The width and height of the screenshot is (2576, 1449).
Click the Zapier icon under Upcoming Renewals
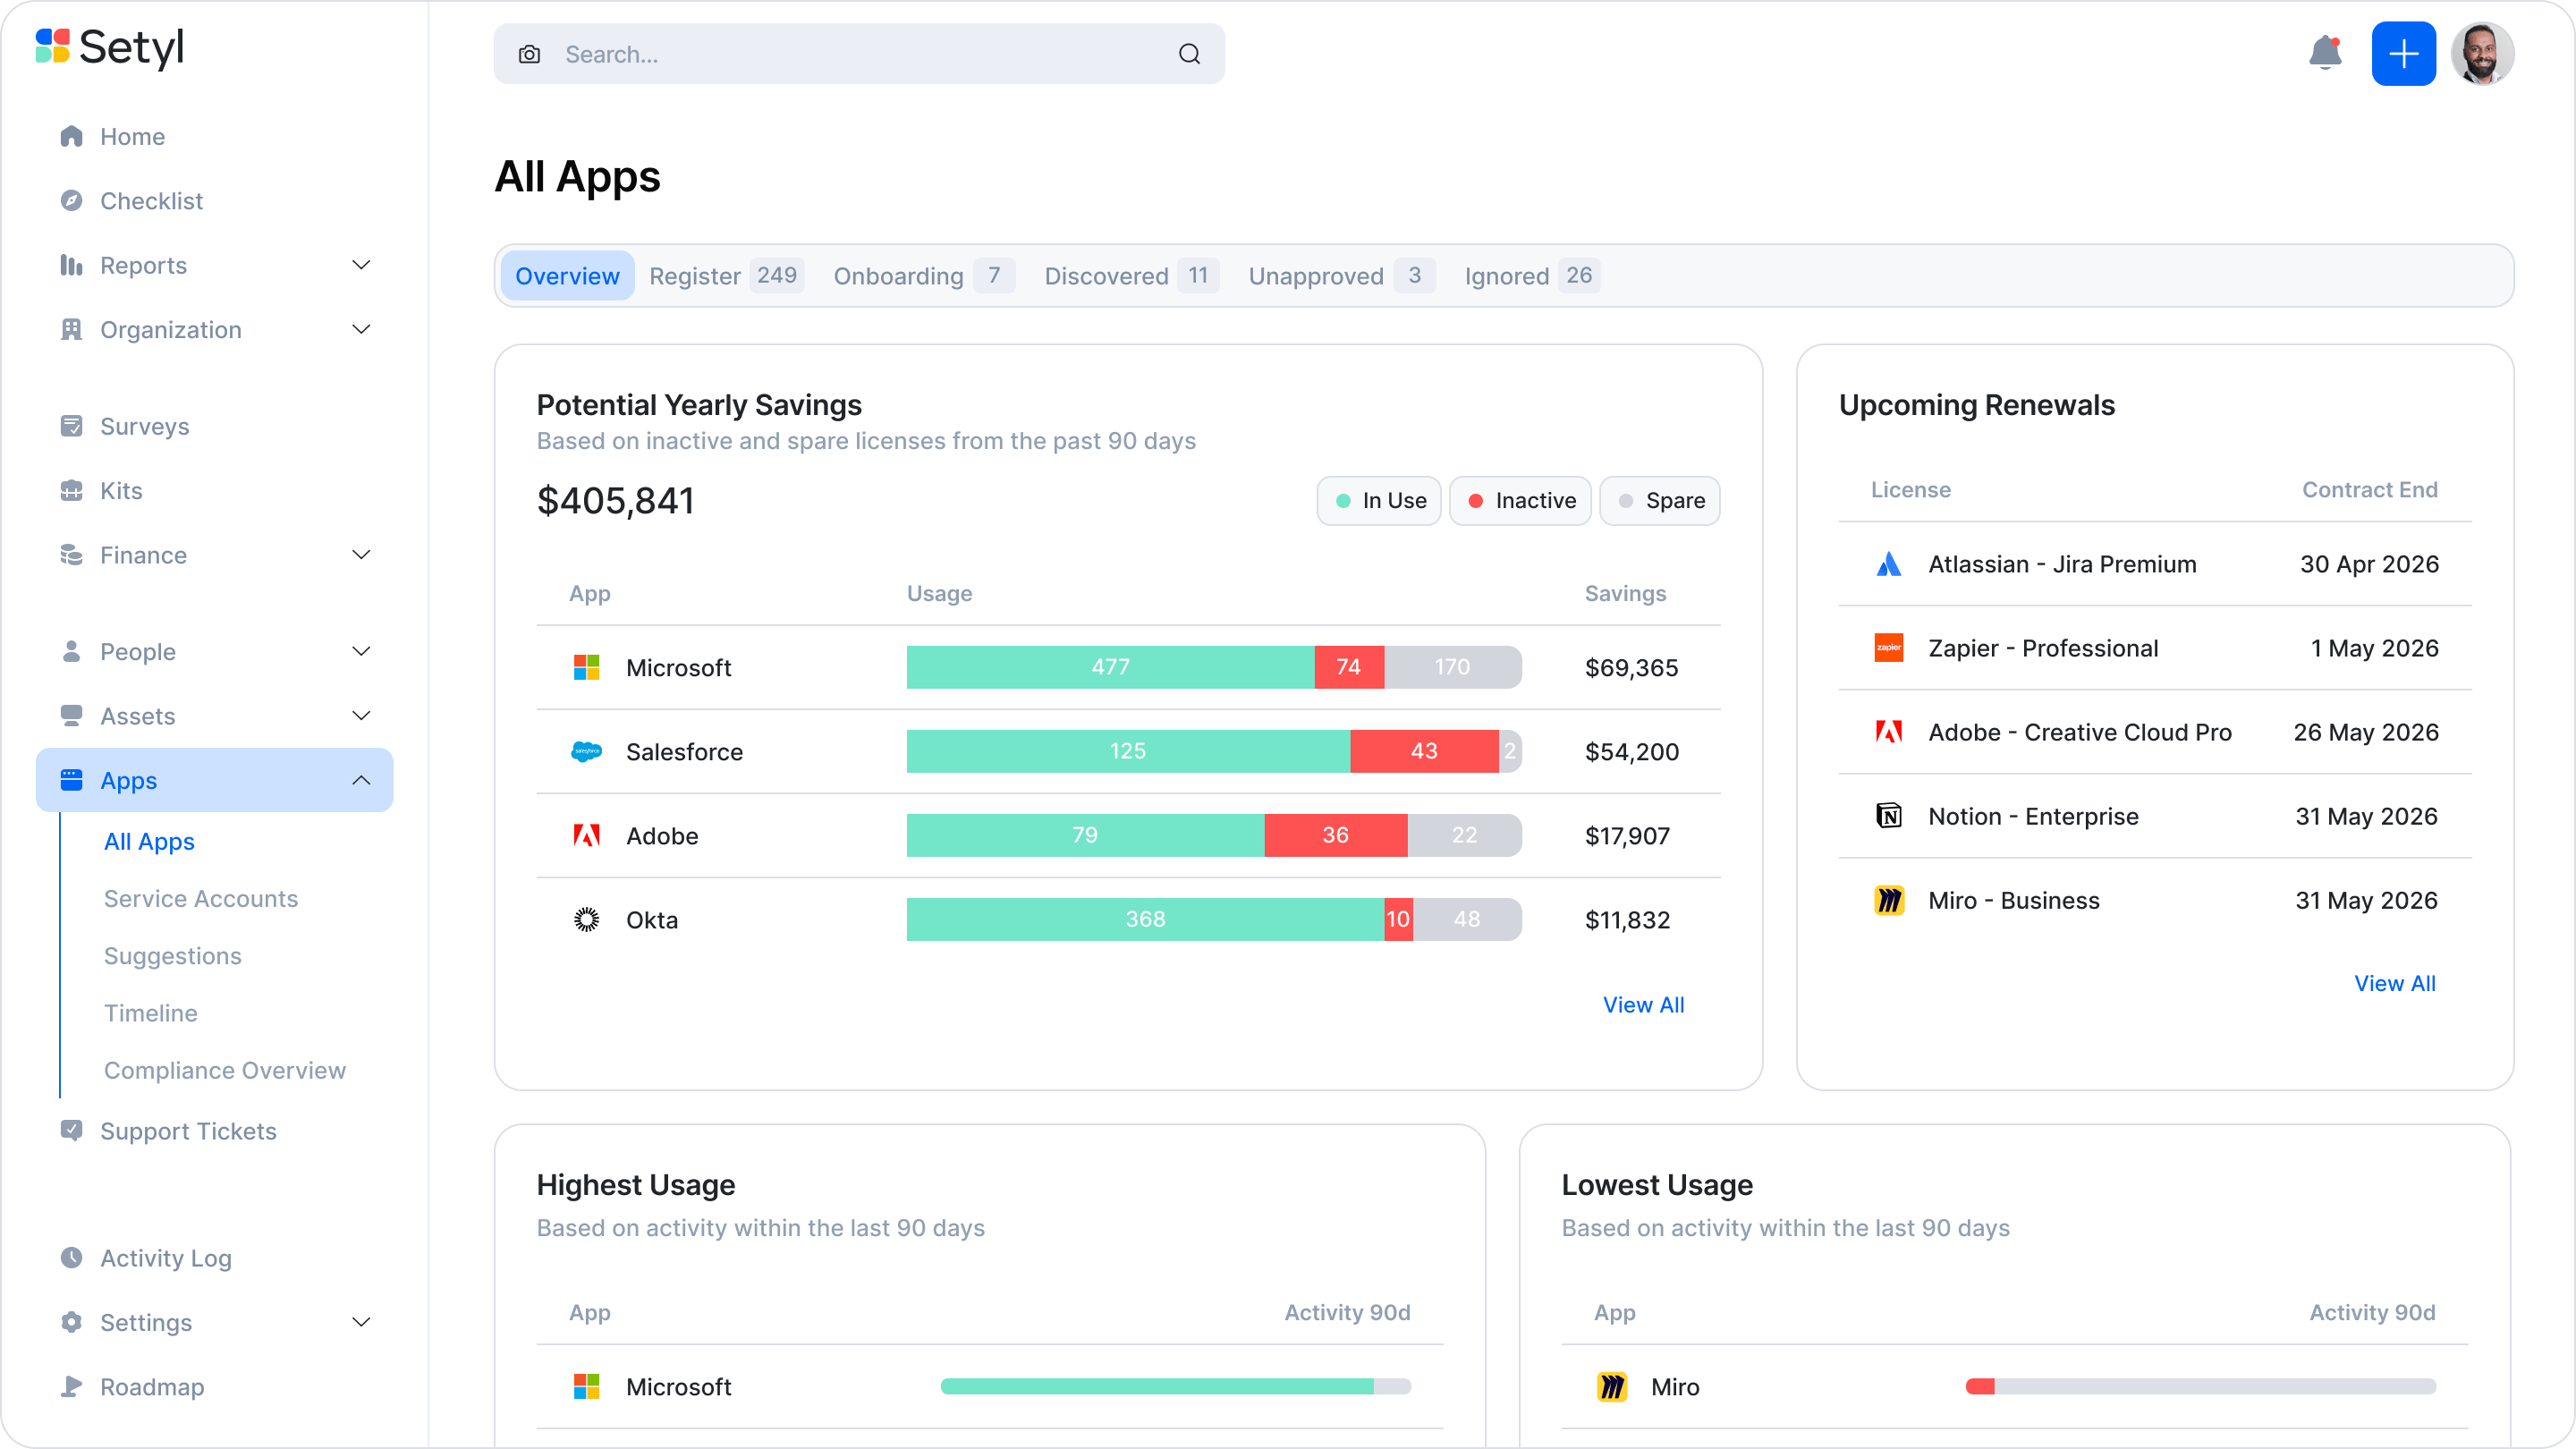1889,648
